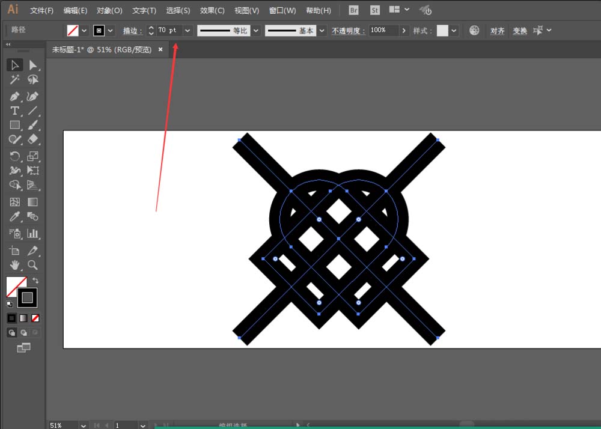Switch paint mode to Gradient

click(23, 318)
